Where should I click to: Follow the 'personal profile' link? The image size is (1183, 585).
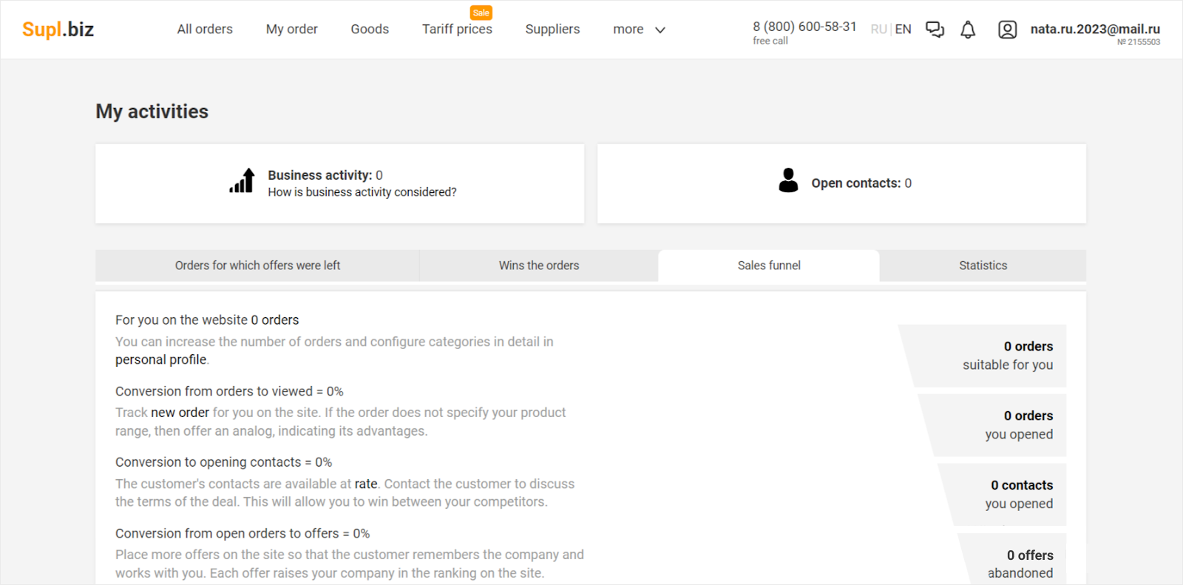point(160,360)
